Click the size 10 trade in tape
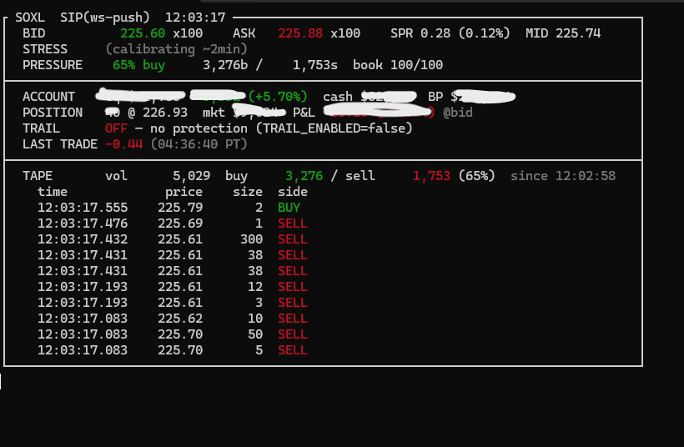Image resolution: width=684 pixels, height=447 pixels. click(x=255, y=319)
